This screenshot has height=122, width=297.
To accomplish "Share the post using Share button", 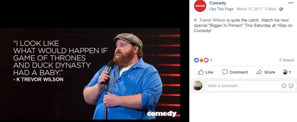I will pyautogui.click(x=266, y=72).
